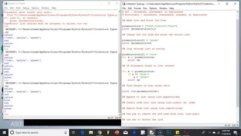Click the TypeError message line in shell
This screenshot has width=241, height=136.
[46, 23]
